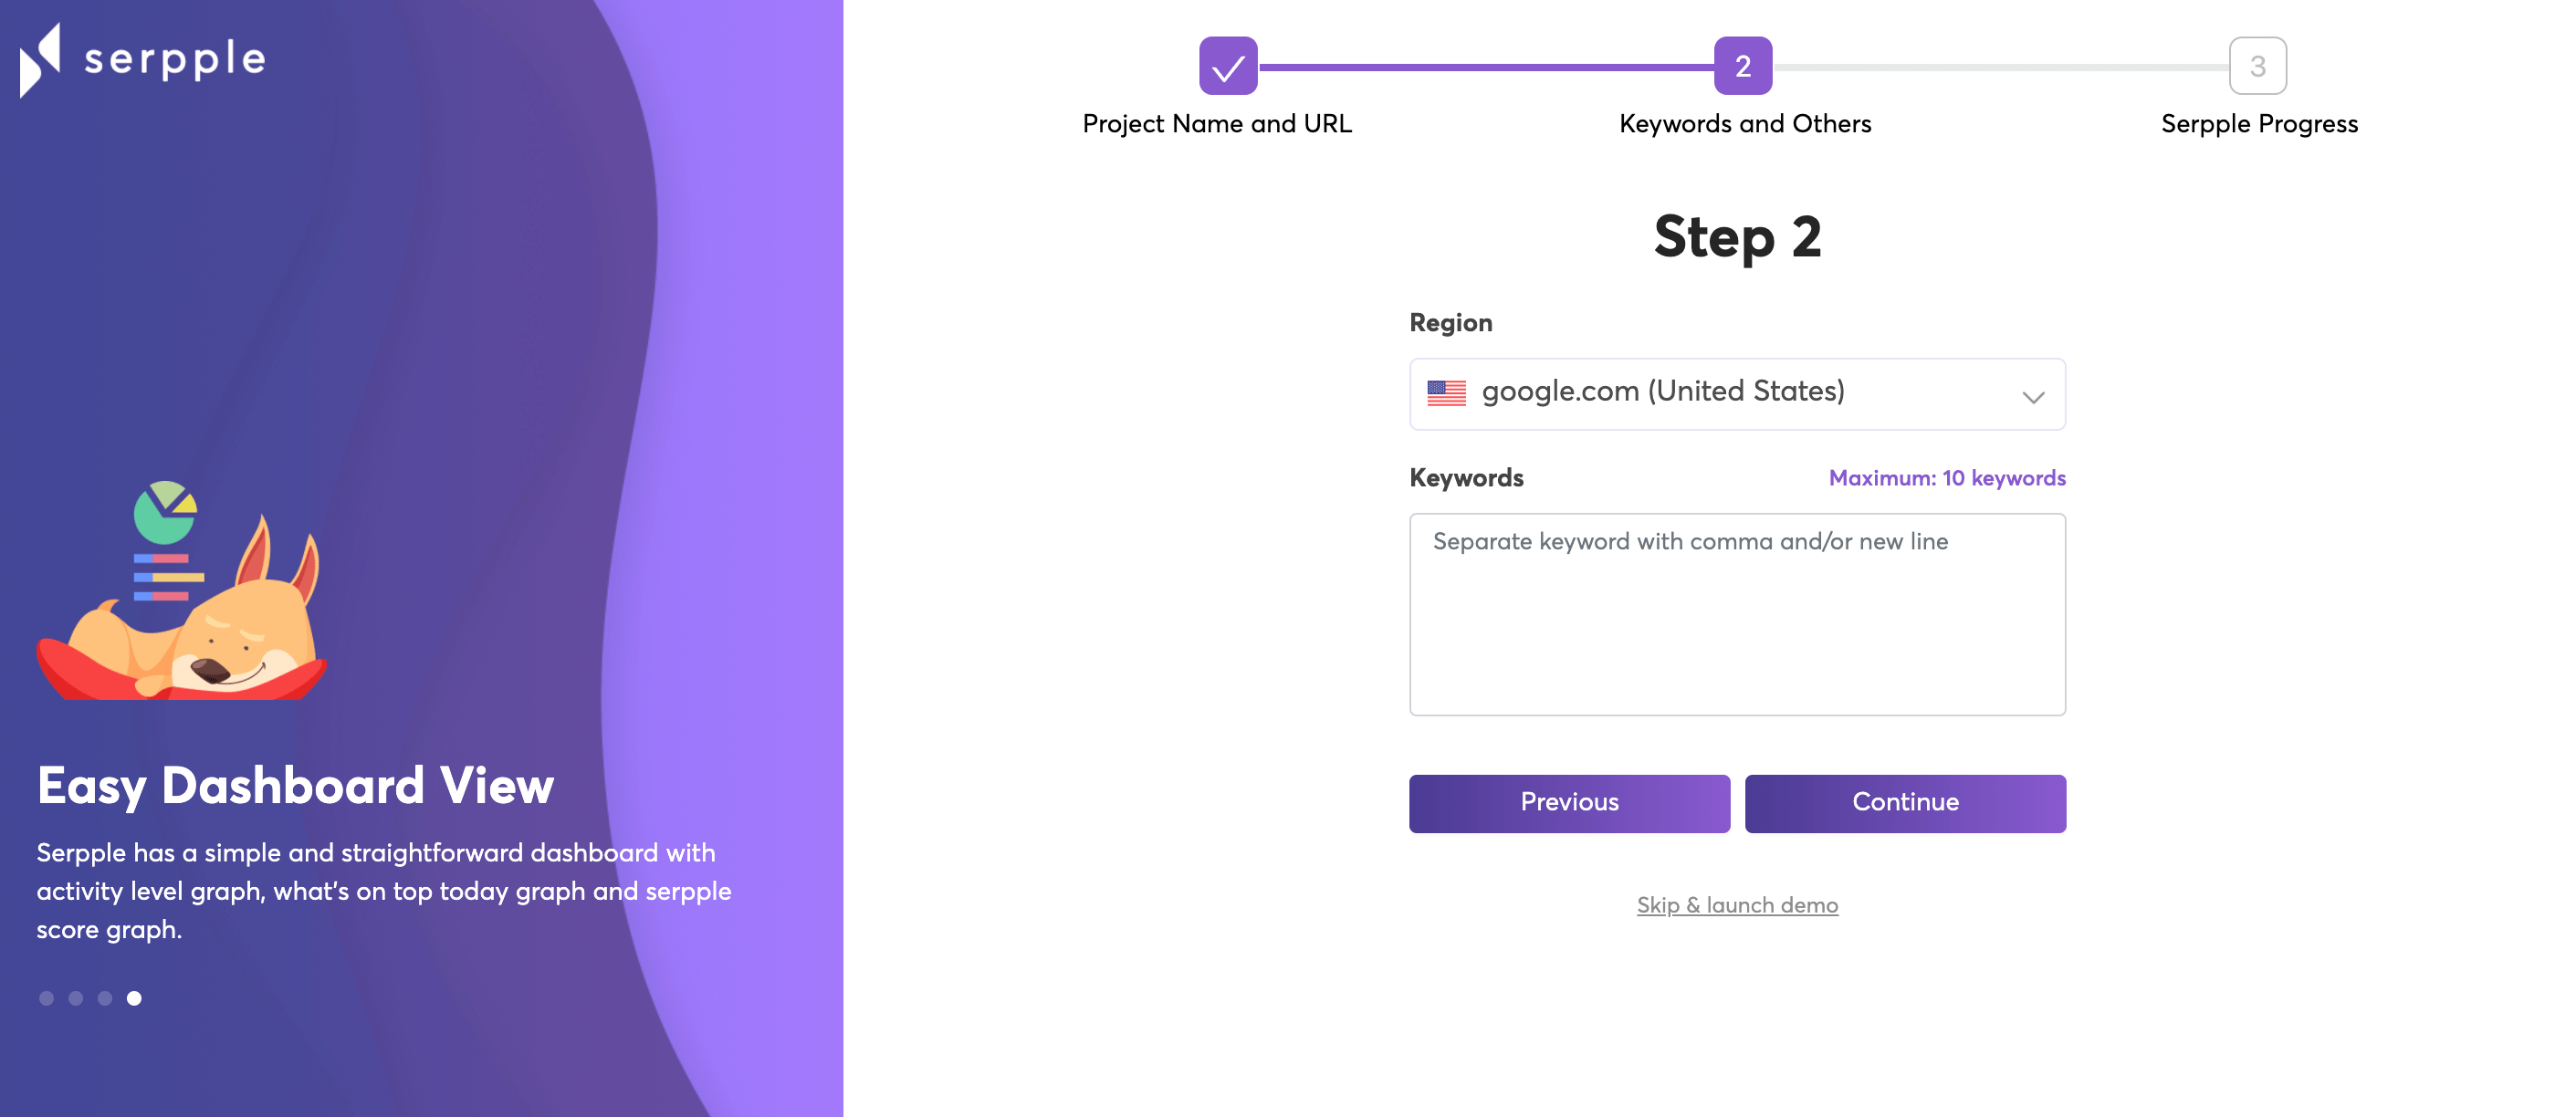Screen dimensions: 2576x1117
Task: Click Skip & launch demo link
Action: pyautogui.click(x=1737, y=905)
